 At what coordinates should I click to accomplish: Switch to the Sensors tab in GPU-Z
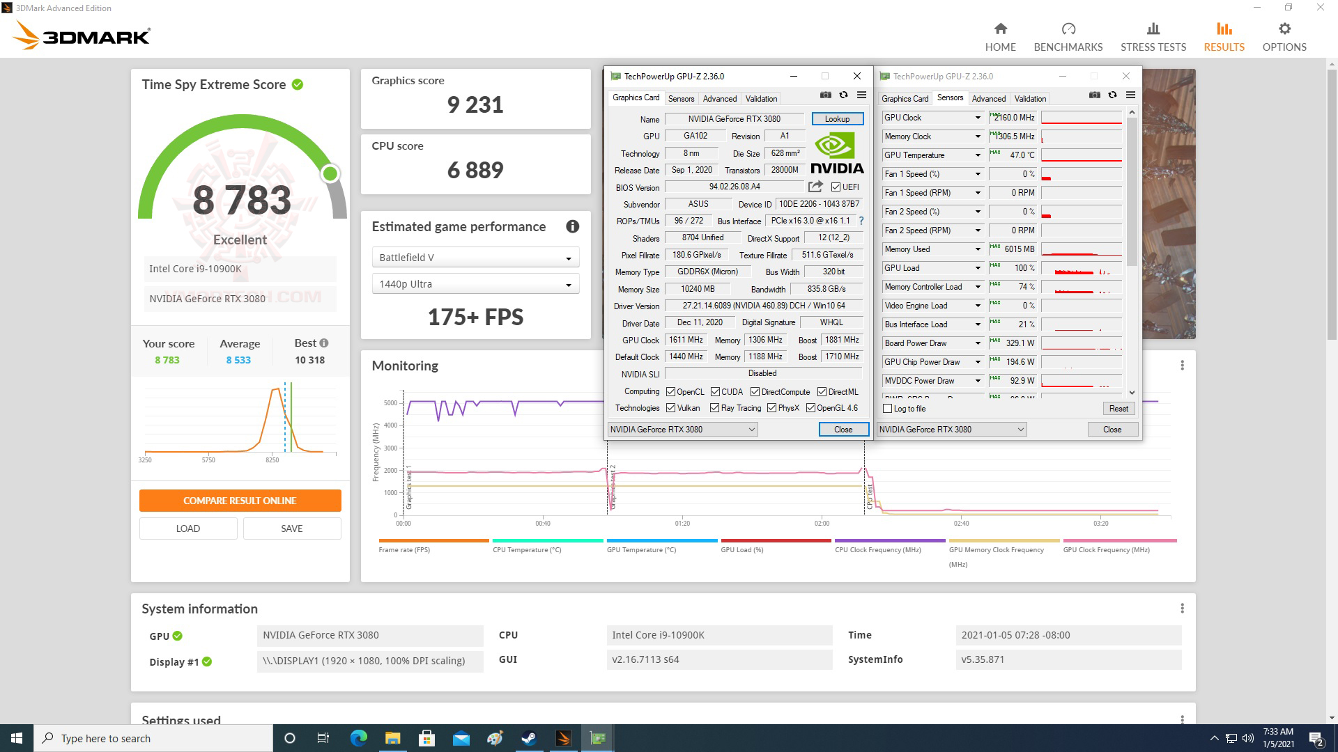(681, 98)
